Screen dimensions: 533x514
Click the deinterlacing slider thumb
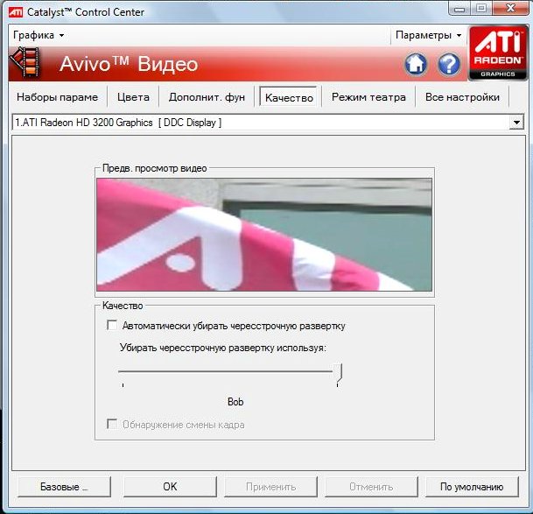pyautogui.click(x=338, y=372)
